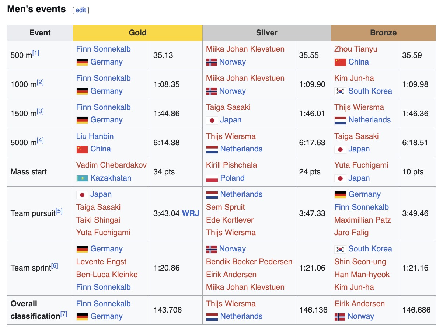This screenshot has width=443, height=331.
Task: Open footnote 7 beside Overall classification
Action: tap(64, 314)
